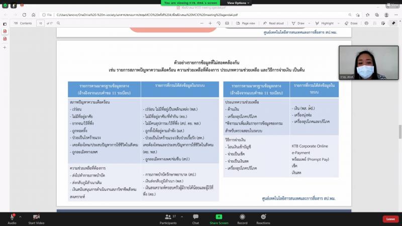Add a new tab with plus icon

(5, 47)
